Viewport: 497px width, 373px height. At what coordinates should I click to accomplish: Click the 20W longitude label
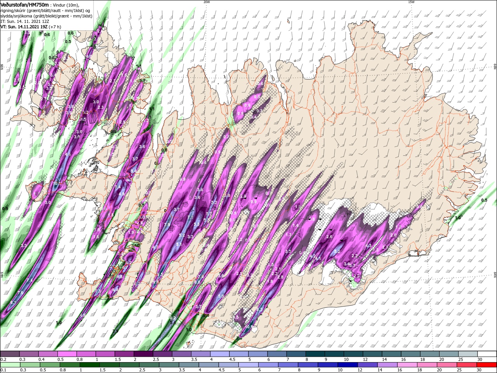tap(207, 2)
